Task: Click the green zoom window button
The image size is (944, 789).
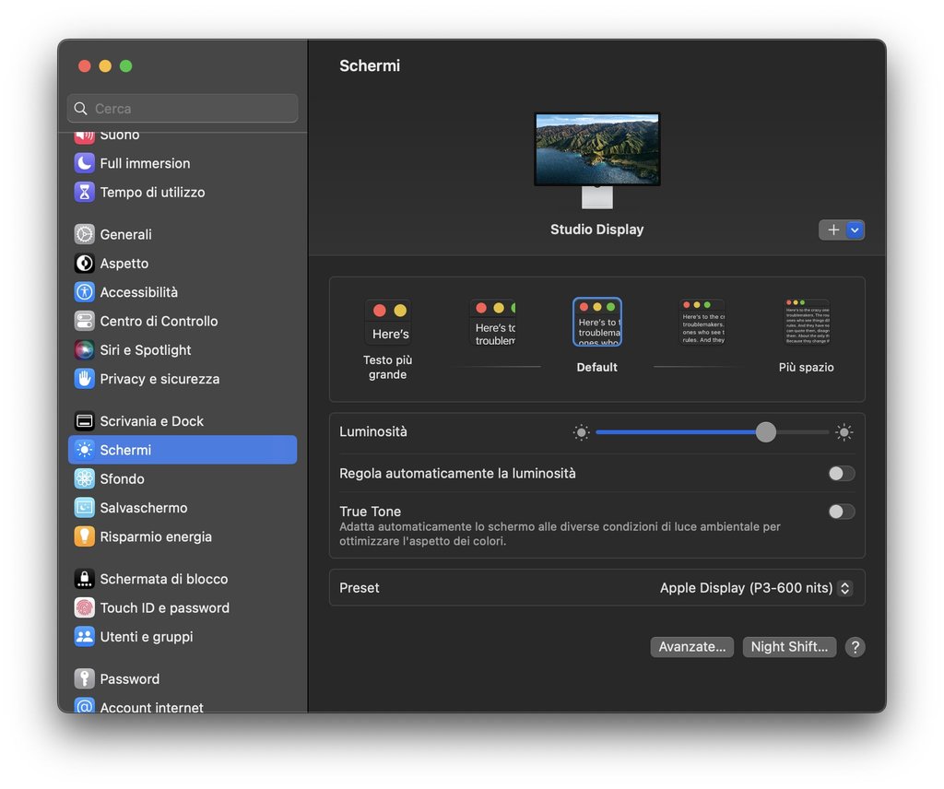Action: point(125,66)
